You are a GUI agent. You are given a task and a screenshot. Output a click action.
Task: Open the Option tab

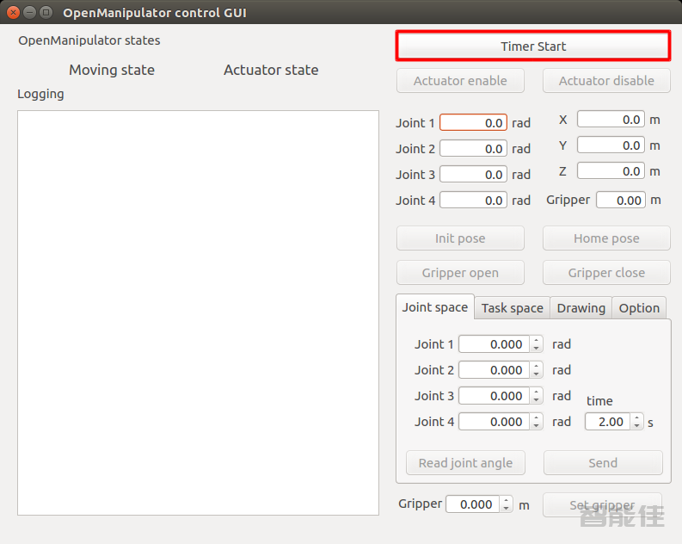pos(639,308)
